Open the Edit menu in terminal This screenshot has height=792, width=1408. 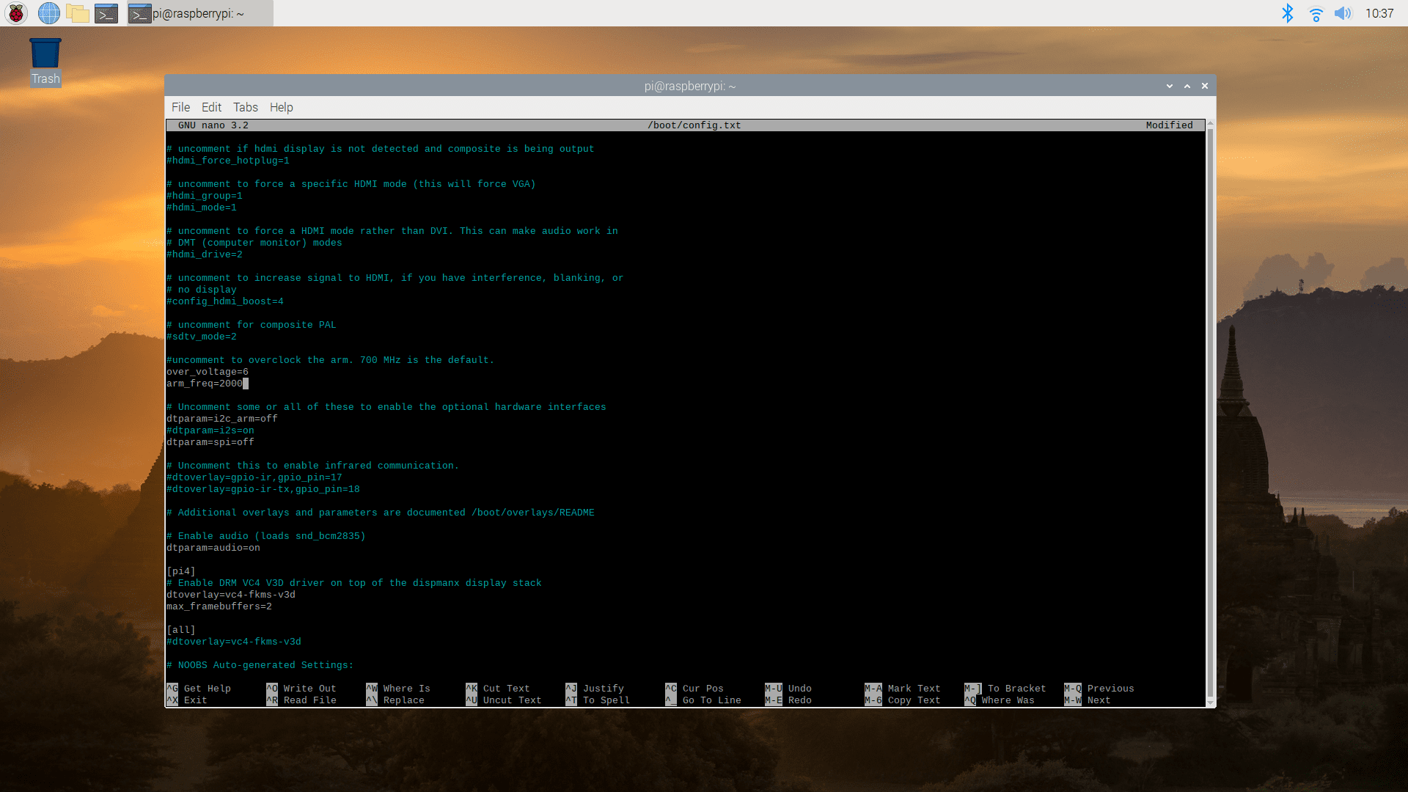[x=211, y=107]
